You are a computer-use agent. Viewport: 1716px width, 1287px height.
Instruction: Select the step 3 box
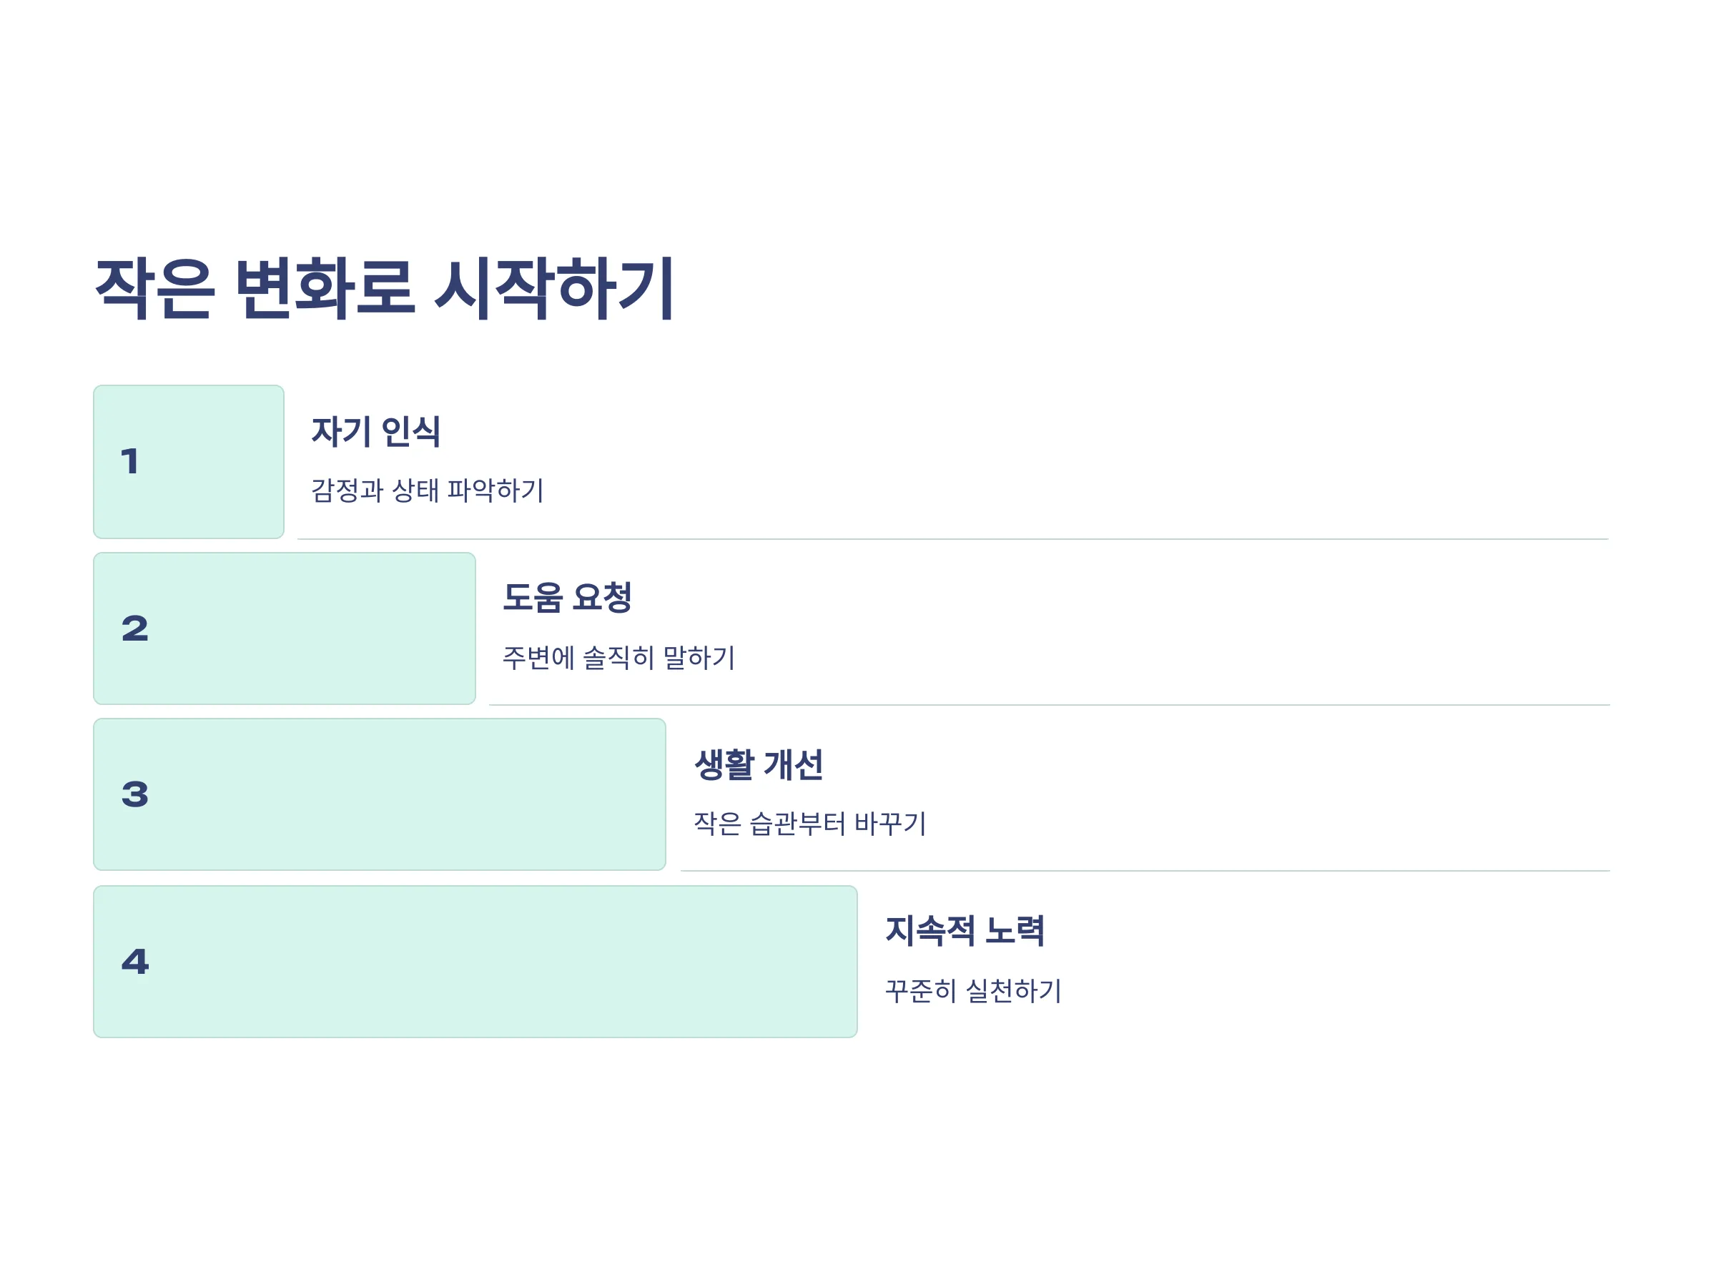pyautogui.click(x=380, y=794)
